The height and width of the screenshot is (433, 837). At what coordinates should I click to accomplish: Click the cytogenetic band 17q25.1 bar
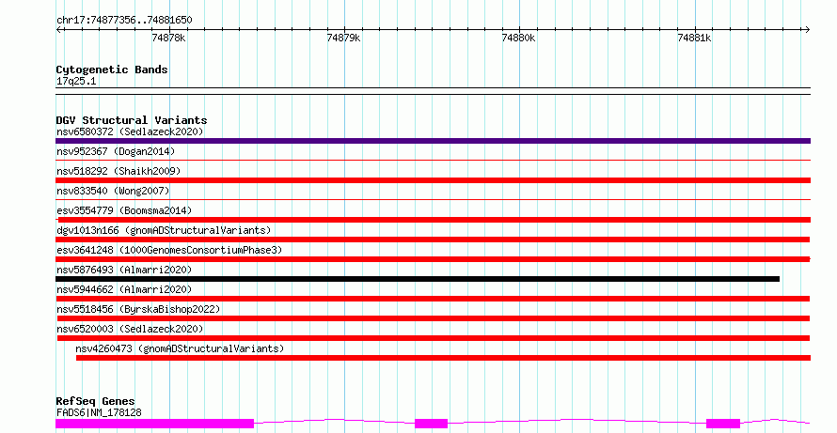[433, 91]
